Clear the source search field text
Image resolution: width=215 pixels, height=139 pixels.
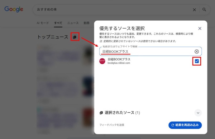click(197, 52)
